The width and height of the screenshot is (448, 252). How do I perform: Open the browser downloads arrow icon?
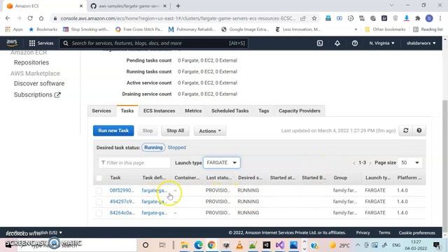pos(406,18)
